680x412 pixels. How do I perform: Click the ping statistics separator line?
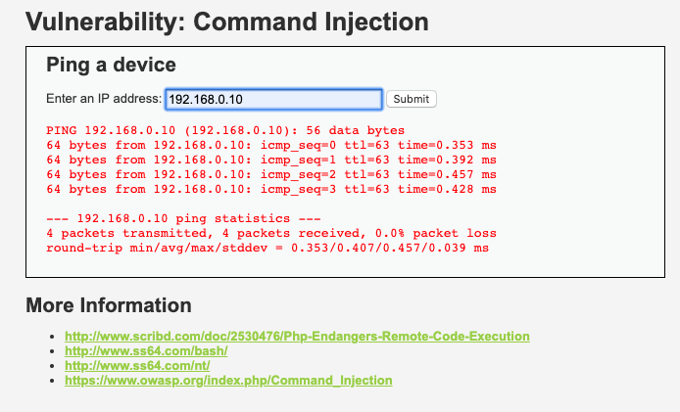coord(169,219)
